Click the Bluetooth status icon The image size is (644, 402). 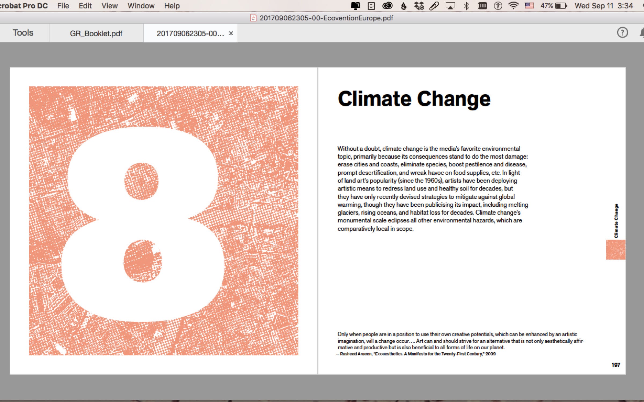point(466,6)
